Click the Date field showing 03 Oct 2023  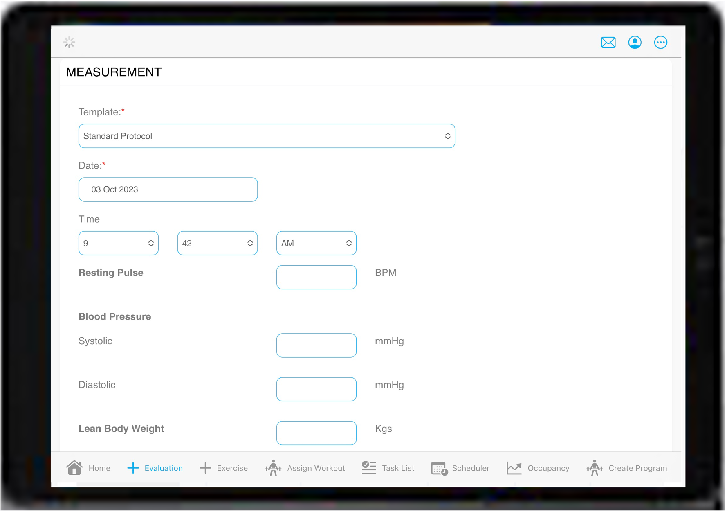168,189
